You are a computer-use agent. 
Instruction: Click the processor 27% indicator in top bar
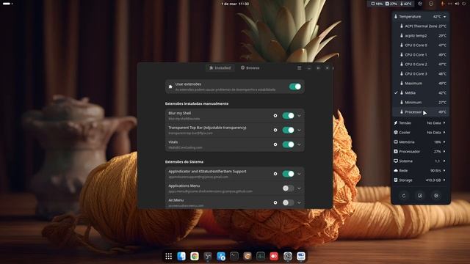click(x=391, y=4)
